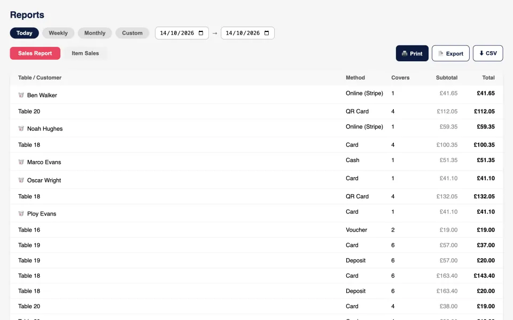
Task: Click Table 18 Deposit row £163.40 subtotal
Action: tap(256, 291)
